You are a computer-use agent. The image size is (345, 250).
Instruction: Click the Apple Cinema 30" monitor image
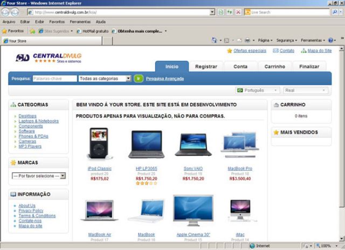(x=193, y=211)
